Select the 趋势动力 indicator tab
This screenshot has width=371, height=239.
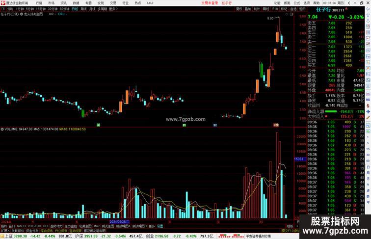[56, 226]
